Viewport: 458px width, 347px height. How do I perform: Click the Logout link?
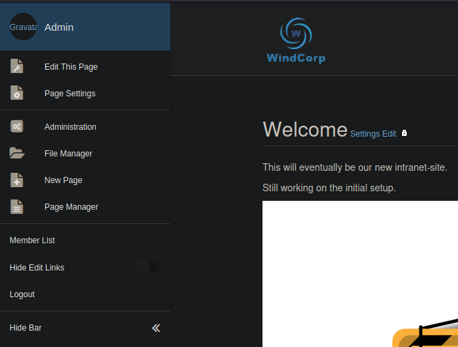[x=22, y=294]
